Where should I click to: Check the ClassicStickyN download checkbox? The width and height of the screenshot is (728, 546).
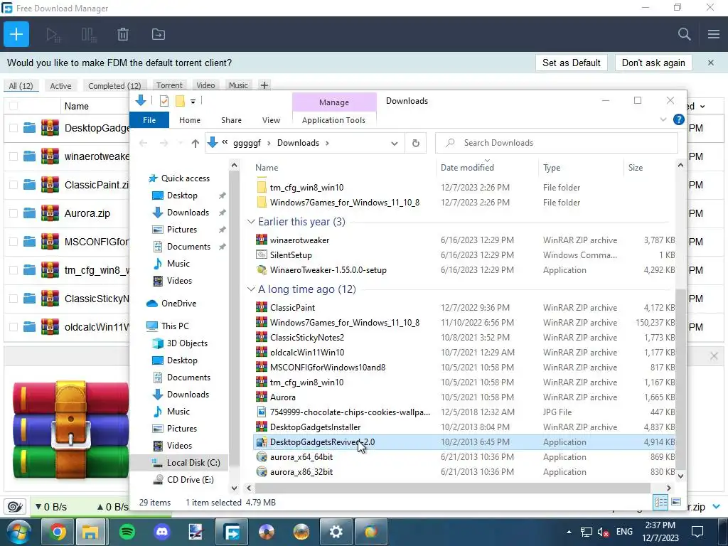point(14,299)
